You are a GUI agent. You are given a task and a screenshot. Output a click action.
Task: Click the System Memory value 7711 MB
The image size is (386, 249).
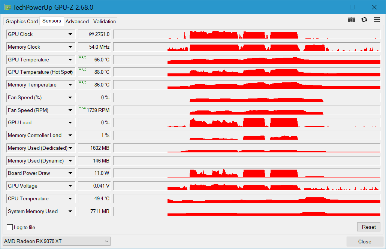pos(94,211)
